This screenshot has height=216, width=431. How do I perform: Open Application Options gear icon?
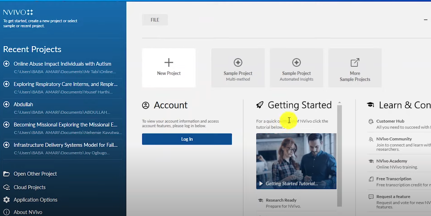pos(6,200)
